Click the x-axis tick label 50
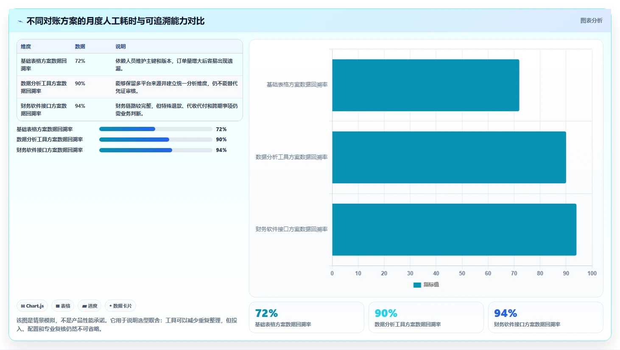620x350 pixels. tap(462, 274)
